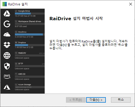This screenshot has height=107, width=135.
Task: Click 'Unknown space' under WebDAV
Action: pyautogui.click(x=22, y=58)
